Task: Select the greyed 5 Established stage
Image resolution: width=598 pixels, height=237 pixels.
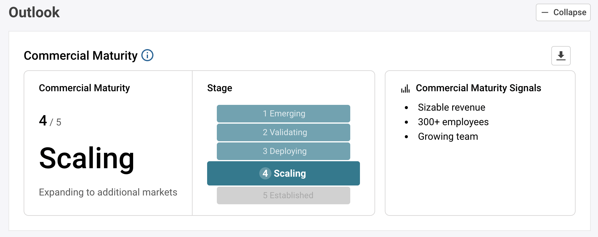Action: pos(283,195)
